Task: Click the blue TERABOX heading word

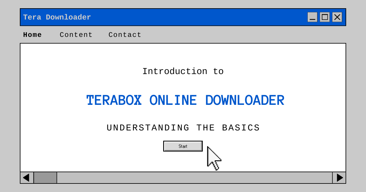Action: 114,101
